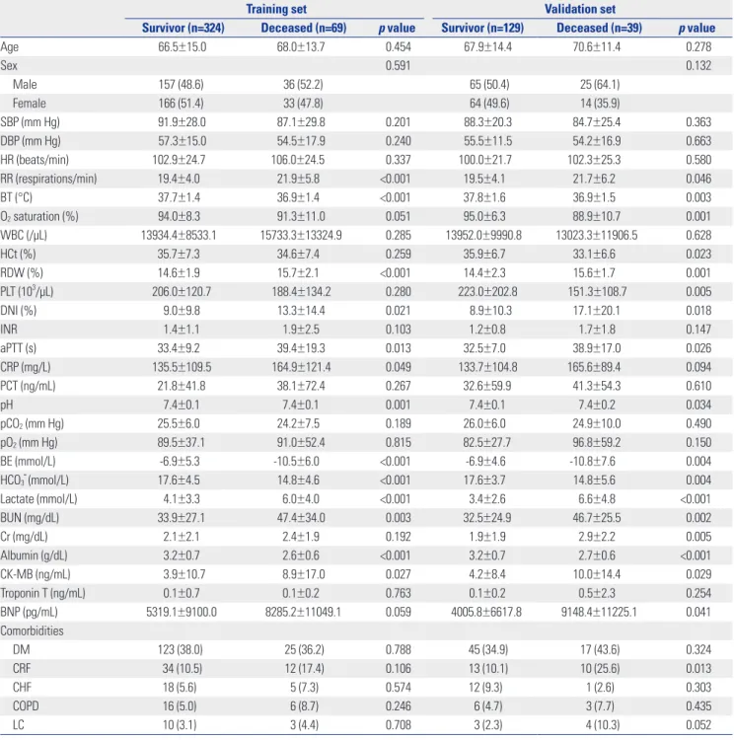Viewport: 734px width, 740px height.
Task: Click the p value '0.013' in CRF row
Action: 698,670
